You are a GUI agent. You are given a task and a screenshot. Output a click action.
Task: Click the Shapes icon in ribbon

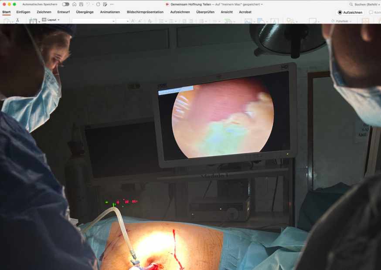pos(261,21)
